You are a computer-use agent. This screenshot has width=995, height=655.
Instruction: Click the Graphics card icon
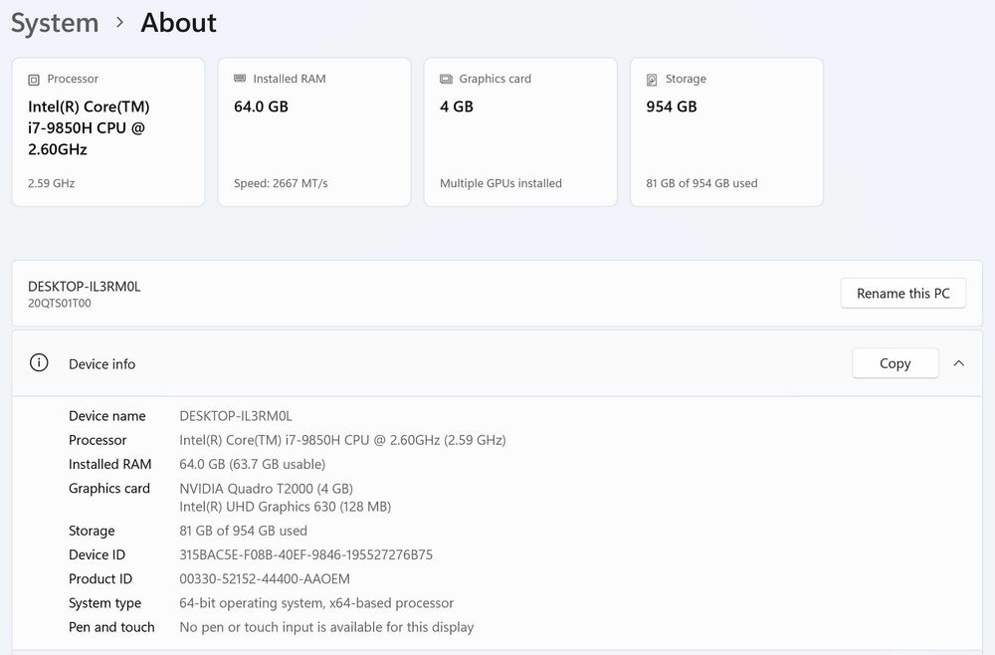click(x=446, y=79)
